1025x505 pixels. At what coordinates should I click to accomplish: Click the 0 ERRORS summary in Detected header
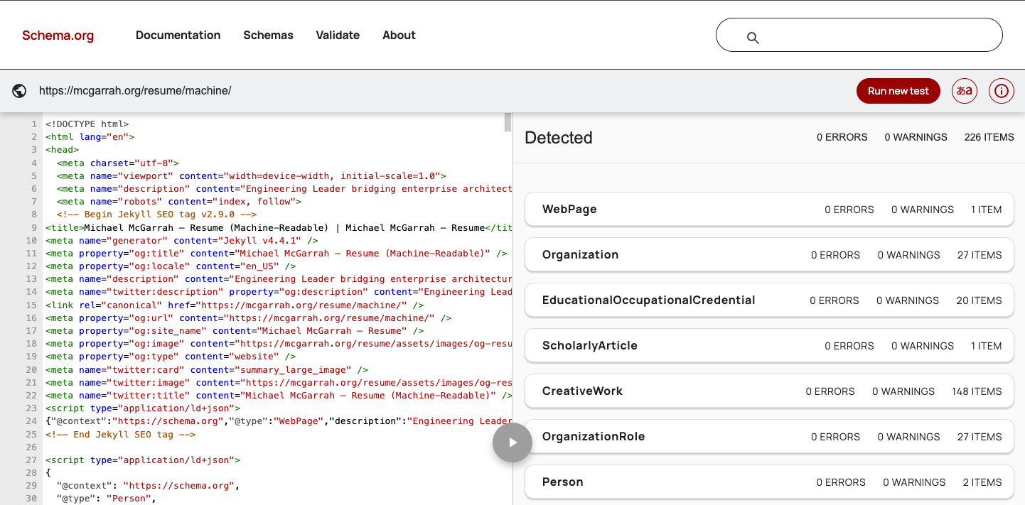pos(842,137)
